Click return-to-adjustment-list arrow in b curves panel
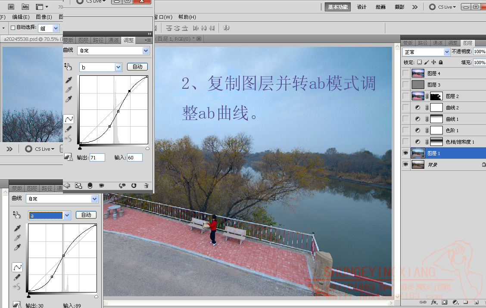The width and height of the screenshot is (486, 308). 67,186
